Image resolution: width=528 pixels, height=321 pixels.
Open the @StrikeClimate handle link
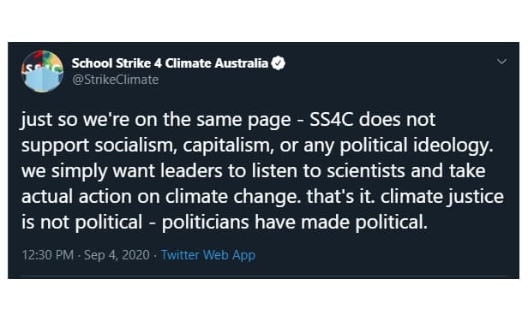pos(115,80)
